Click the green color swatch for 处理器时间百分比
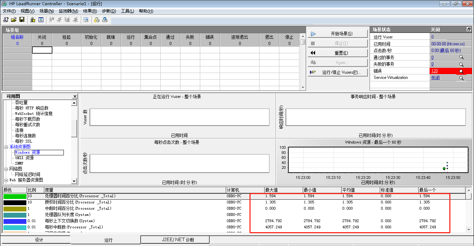474x246 pixels. 15,196
